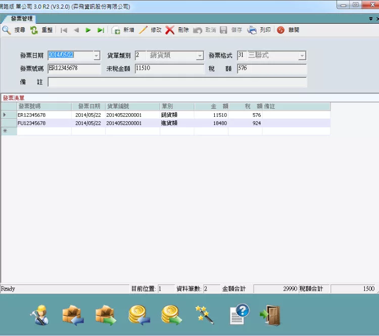
Task: Open the 貨單類別 dropdown arrow
Action: pos(200,56)
